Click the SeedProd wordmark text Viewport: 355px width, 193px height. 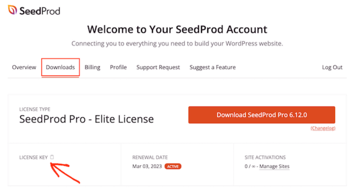tap(40, 11)
